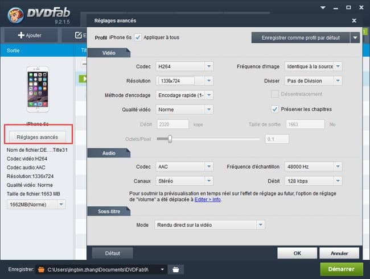
Task: Click the Octets/Pixel 0.1 value field
Action: tap(277, 139)
